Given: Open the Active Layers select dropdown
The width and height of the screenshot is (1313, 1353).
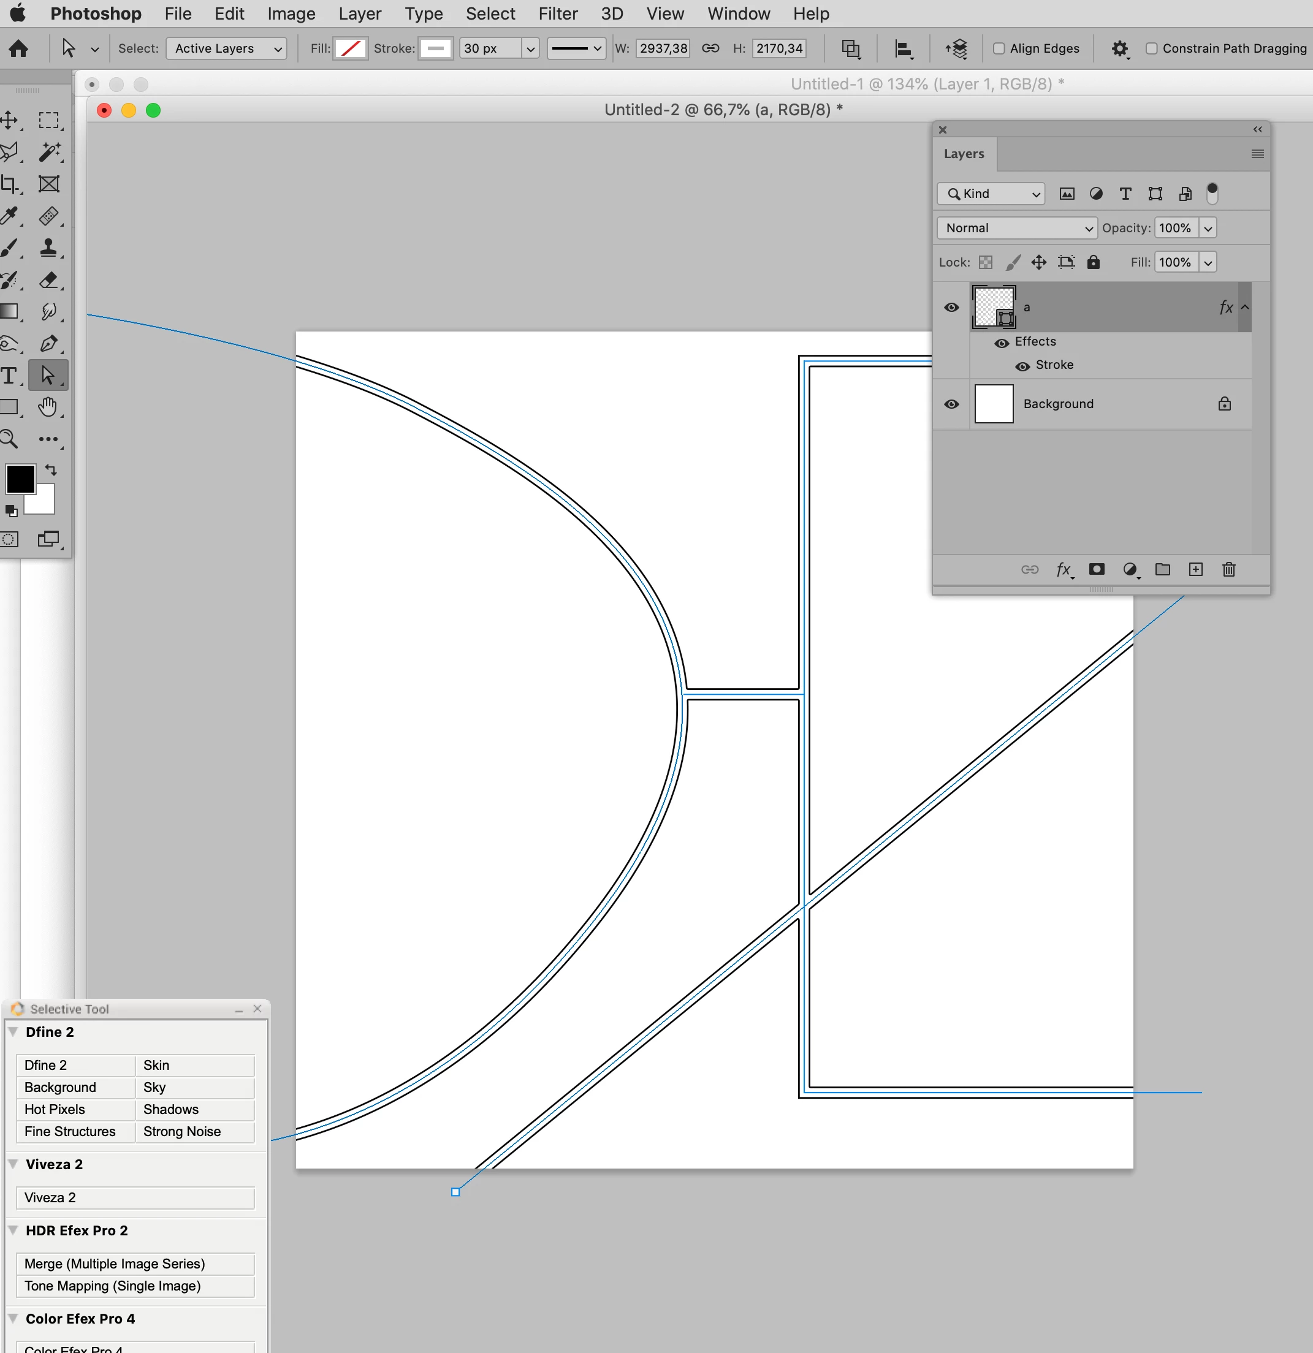Looking at the screenshot, I should (x=226, y=48).
